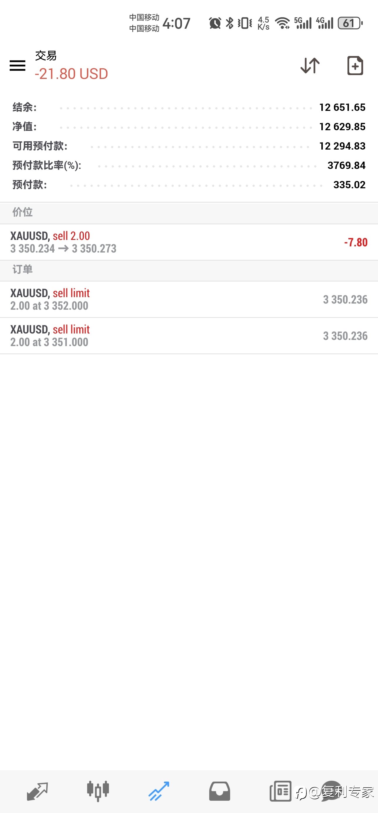This screenshot has width=378, height=813.
Task: Tap the 订单 orders section header
Action: (189, 270)
